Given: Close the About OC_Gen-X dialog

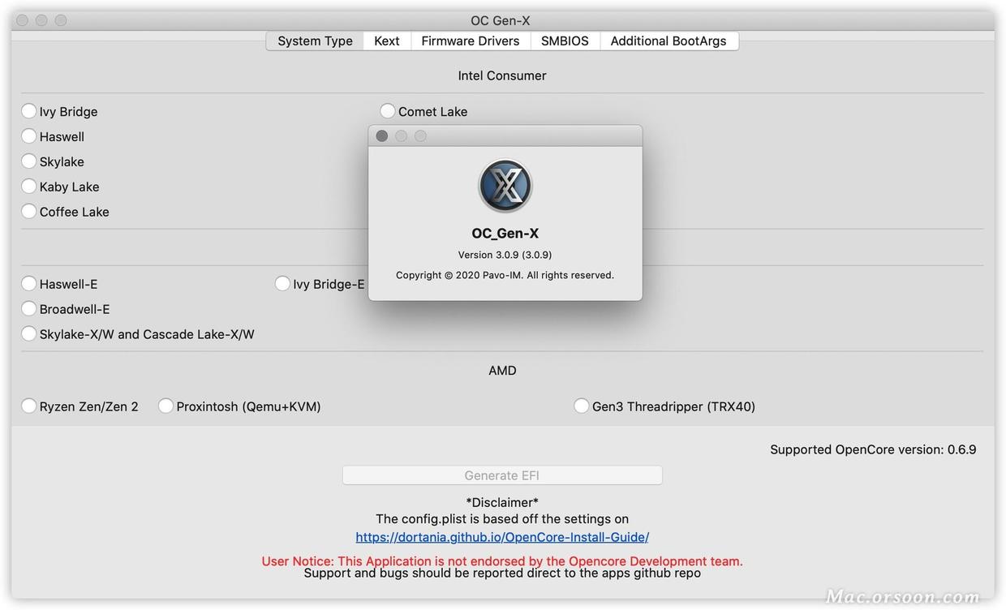Looking at the screenshot, I should click(x=382, y=135).
